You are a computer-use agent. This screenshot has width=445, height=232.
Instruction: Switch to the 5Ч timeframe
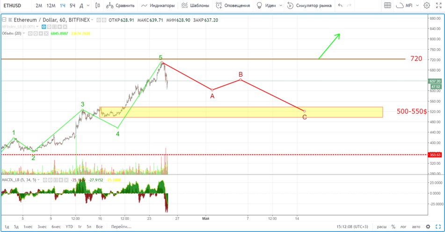(x=72, y=6)
